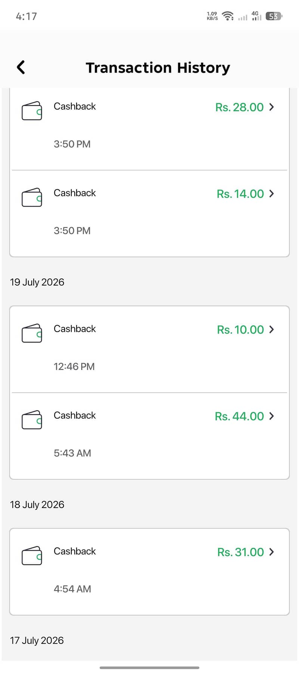Select Cashback entry at 12:46 PM

pos(149,349)
